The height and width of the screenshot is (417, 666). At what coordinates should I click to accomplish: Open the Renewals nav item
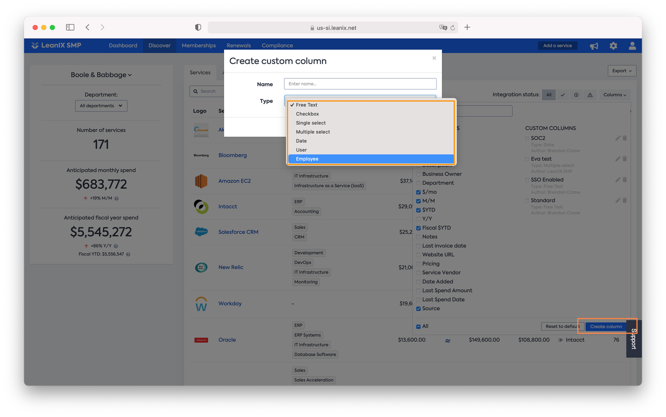[239, 45]
